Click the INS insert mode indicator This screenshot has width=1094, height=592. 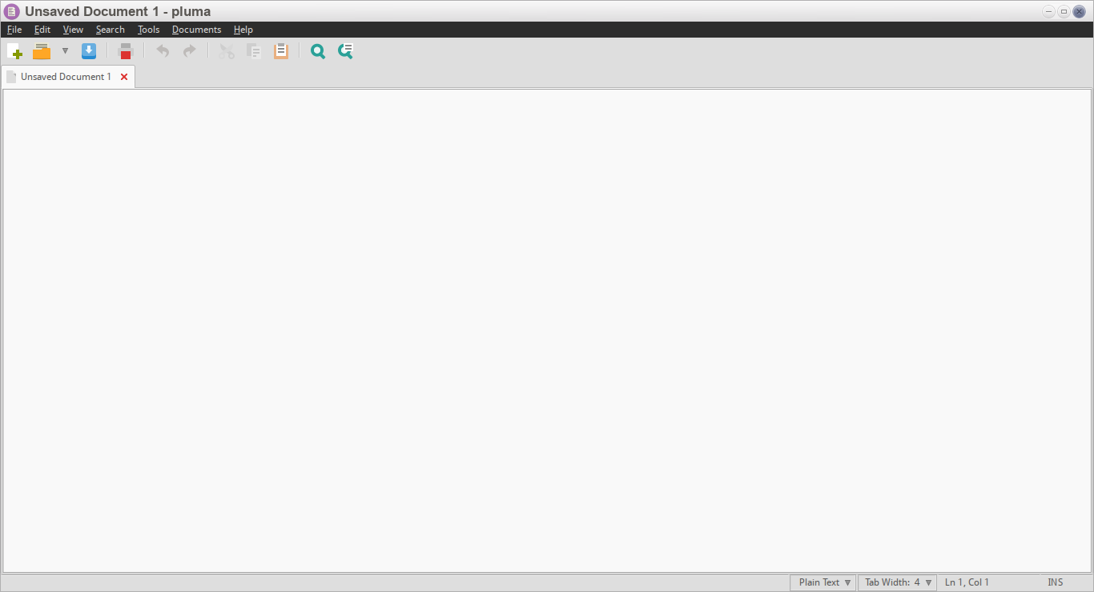[x=1056, y=582]
